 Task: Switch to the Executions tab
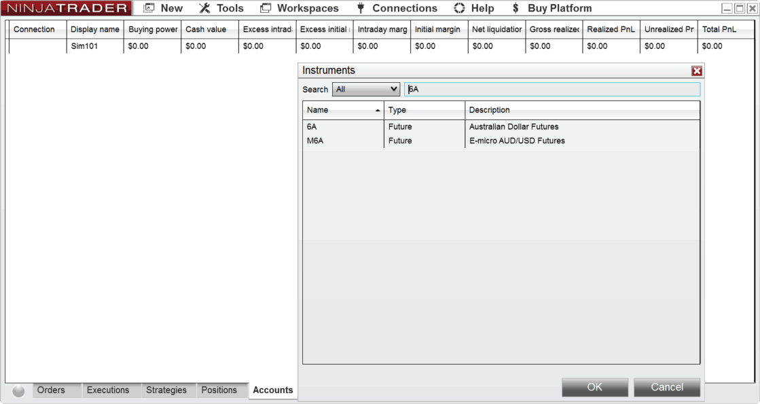point(110,390)
